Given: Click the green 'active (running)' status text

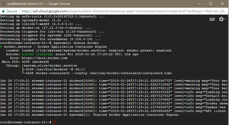Looking at the screenshot, I should (x=37, y=54).
